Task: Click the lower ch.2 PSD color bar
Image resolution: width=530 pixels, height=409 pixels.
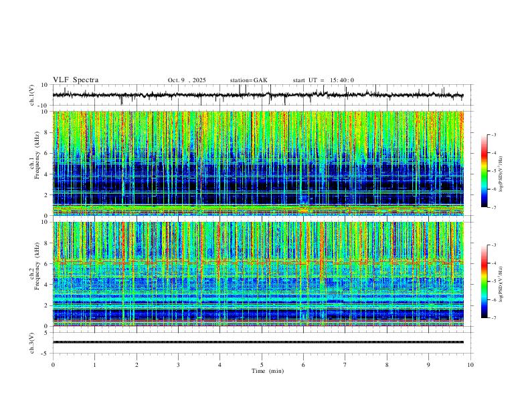Action: (x=484, y=281)
